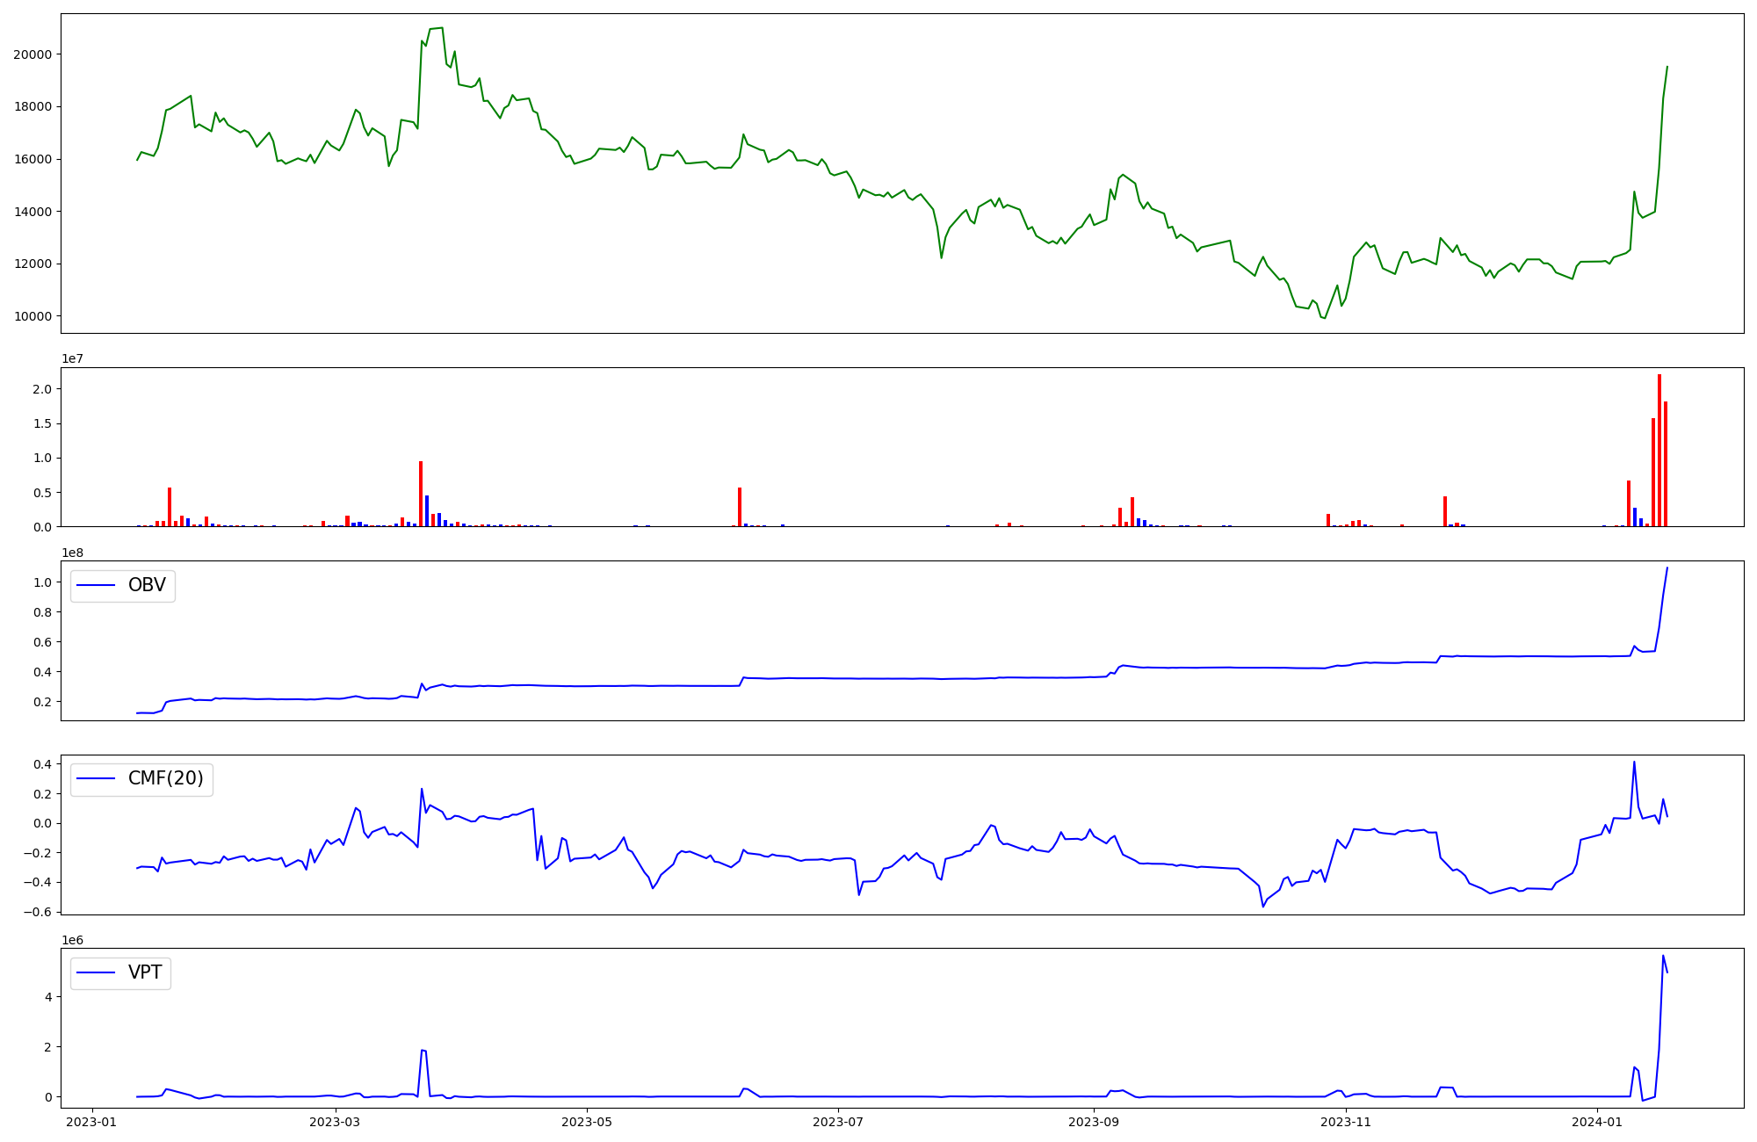Click the blue line sample in OBV legend

tap(97, 586)
